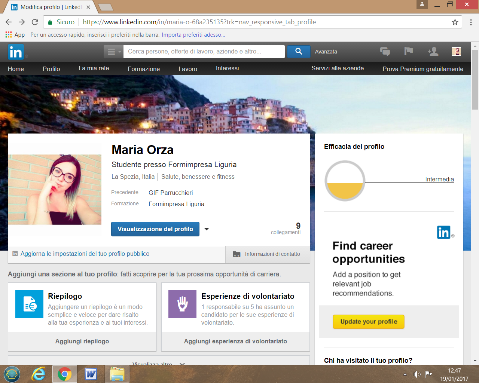This screenshot has height=383, width=479.
Task: Click the volunteer hand heart icon
Action: [182, 304]
